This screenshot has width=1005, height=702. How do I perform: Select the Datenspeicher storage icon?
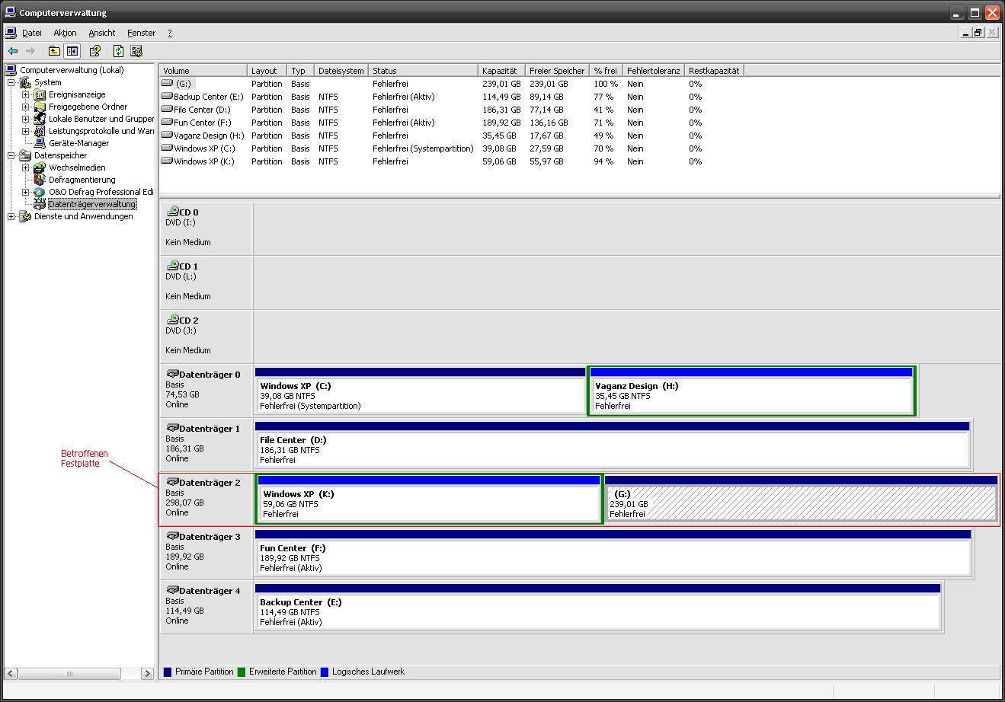26,155
